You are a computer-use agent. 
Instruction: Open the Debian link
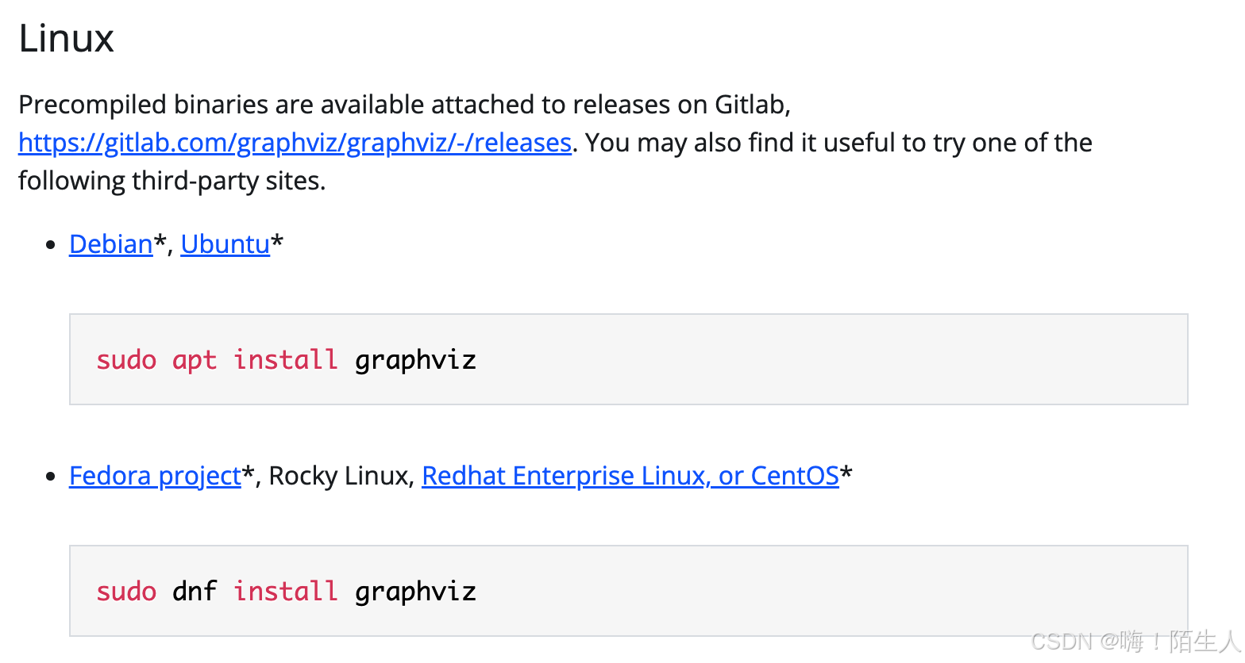110,244
